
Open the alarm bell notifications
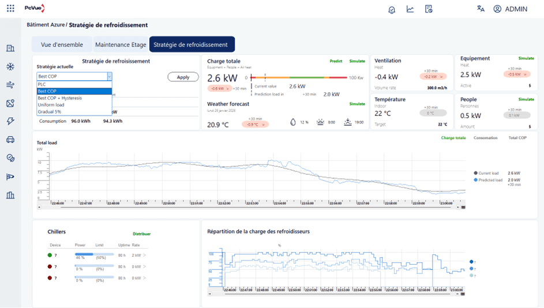click(392, 9)
